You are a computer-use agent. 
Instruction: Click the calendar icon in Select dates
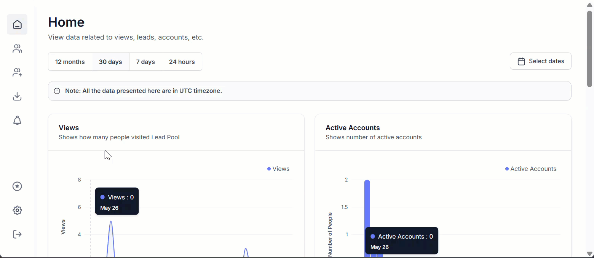point(521,61)
